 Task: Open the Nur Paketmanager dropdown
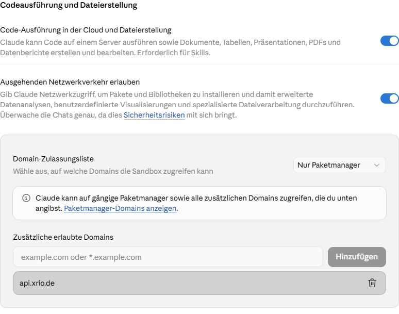click(x=339, y=165)
